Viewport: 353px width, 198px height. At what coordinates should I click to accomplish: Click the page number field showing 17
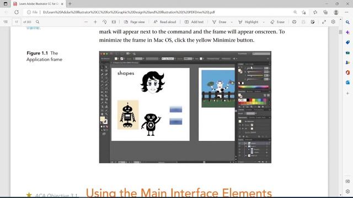click(17, 22)
